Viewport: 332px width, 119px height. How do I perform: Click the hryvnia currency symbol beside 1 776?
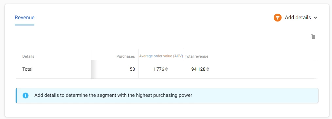[x=166, y=69]
